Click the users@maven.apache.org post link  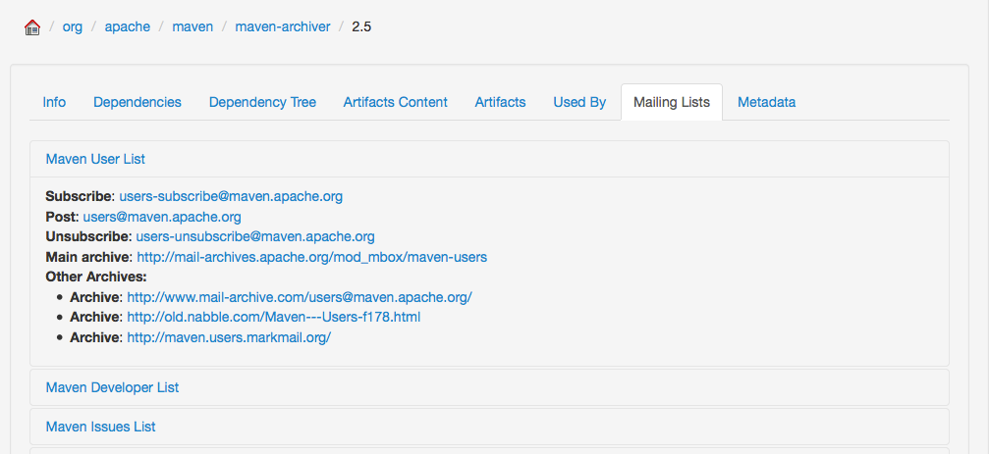162,217
